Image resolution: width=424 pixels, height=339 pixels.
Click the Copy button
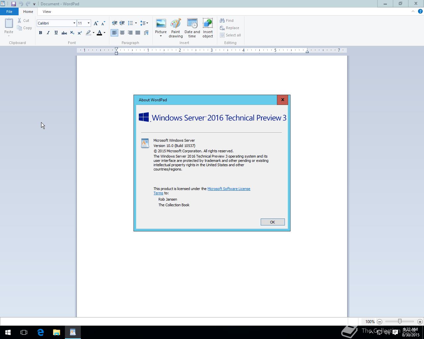[x=25, y=28]
